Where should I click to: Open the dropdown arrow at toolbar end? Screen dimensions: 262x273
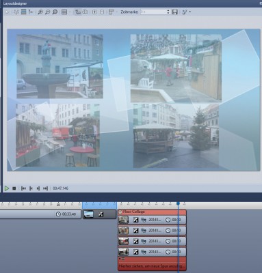point(190,12)
